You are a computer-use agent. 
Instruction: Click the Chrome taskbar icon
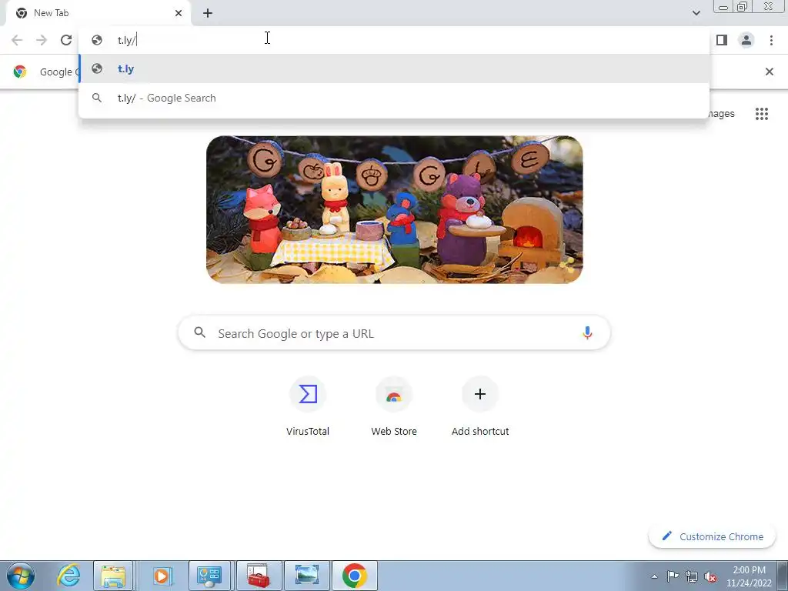354,576
